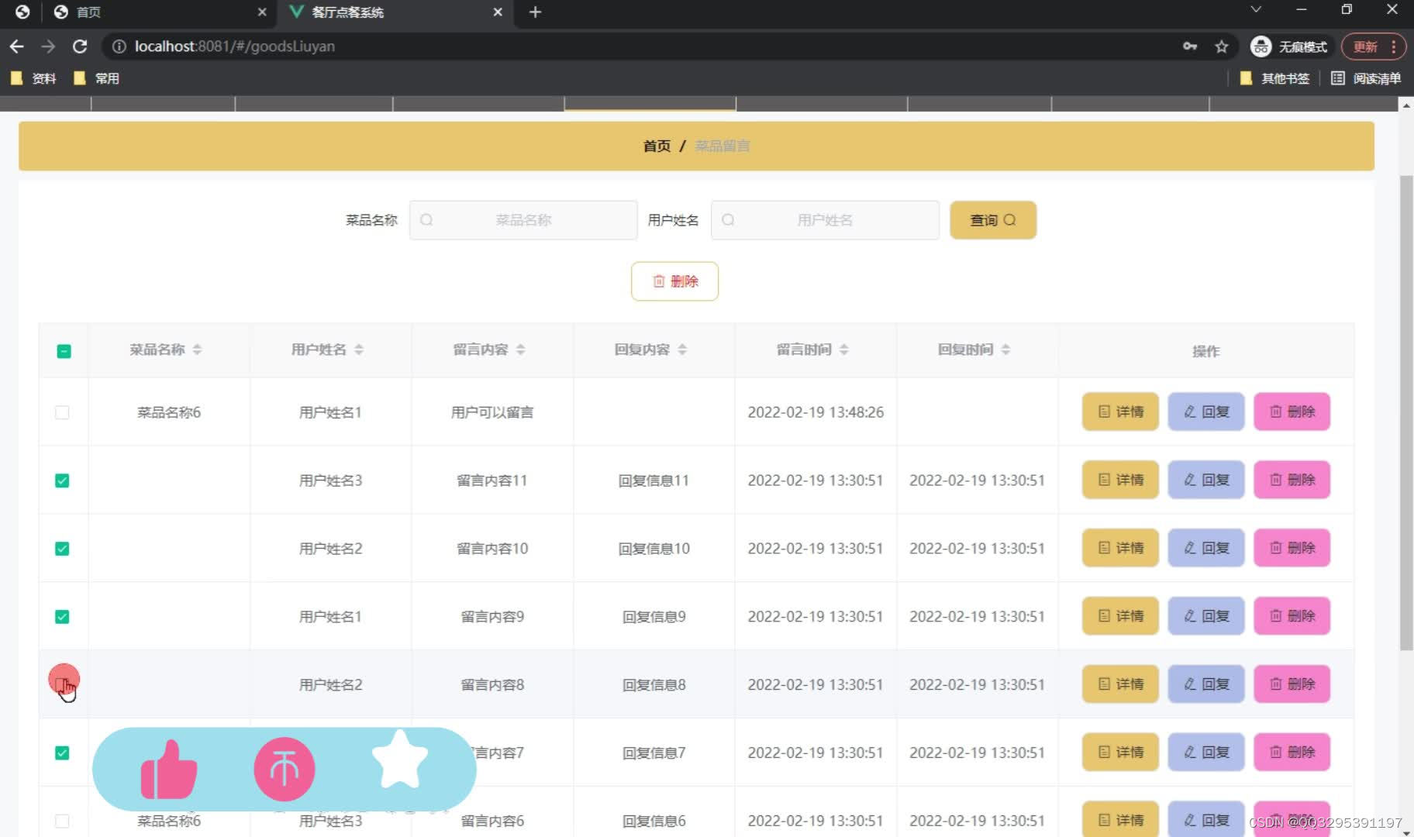This screenshot has width=1414, height=837.
Task: Open the password key icon
Action: tap(1190, 46)
